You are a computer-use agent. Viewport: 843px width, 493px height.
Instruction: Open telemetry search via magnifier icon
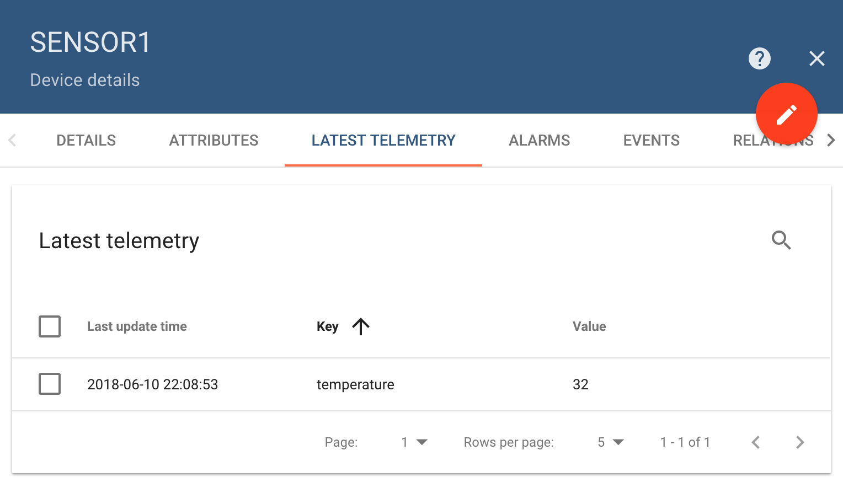tap(781, 240)
